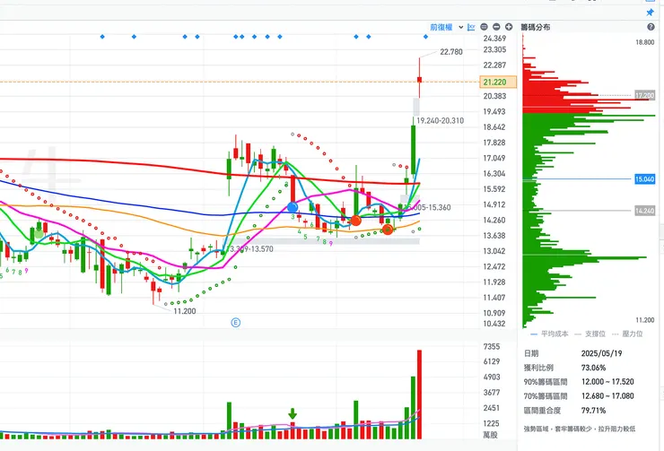Zoom out the chart with minus icon
The image size is (664, 451).
[496, 27]
